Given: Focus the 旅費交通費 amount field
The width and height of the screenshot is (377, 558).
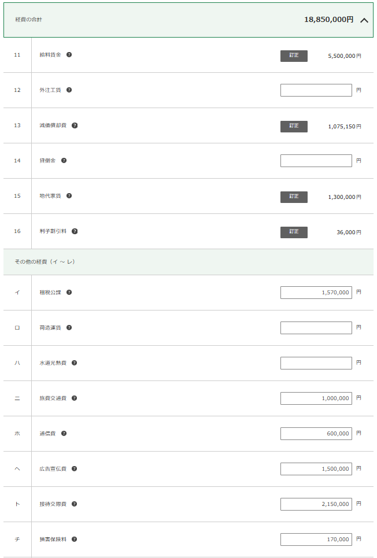Looking at the screenshot, I should [x=316, y=398].
